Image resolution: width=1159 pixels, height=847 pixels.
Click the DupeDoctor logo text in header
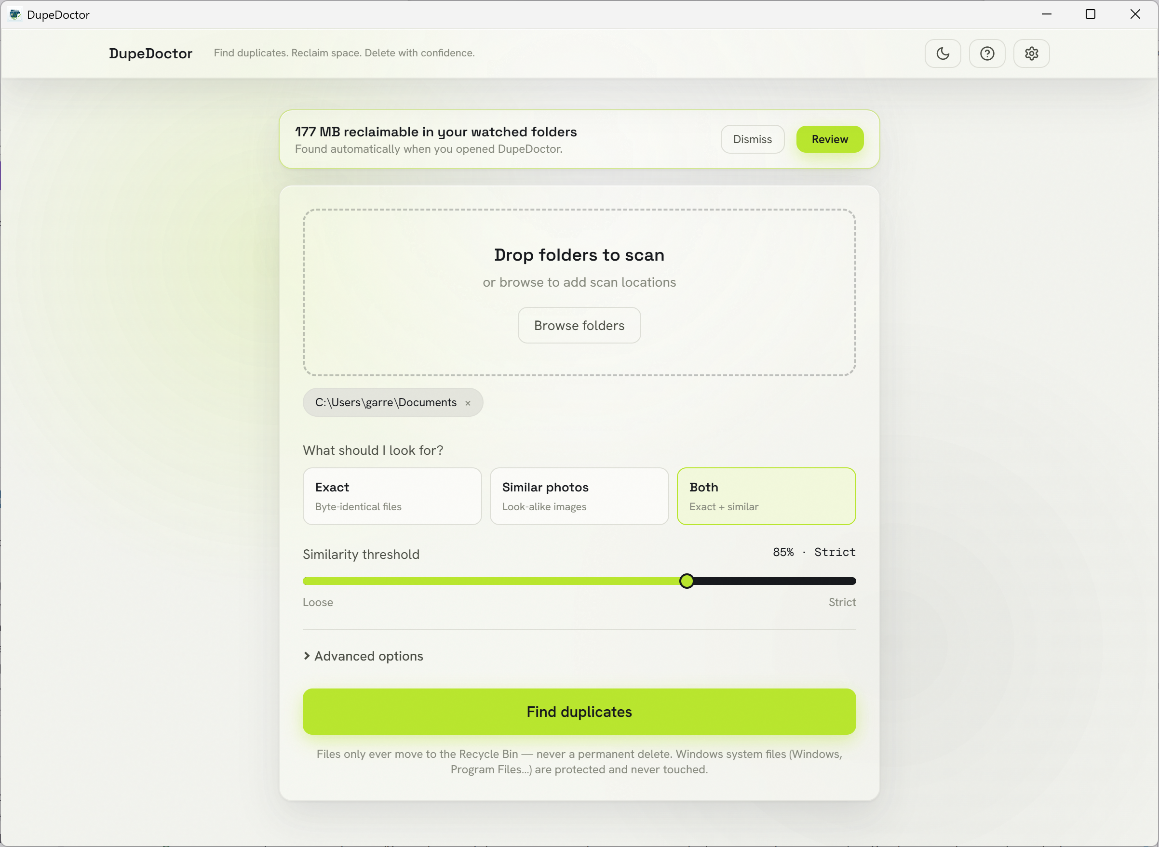150,53
